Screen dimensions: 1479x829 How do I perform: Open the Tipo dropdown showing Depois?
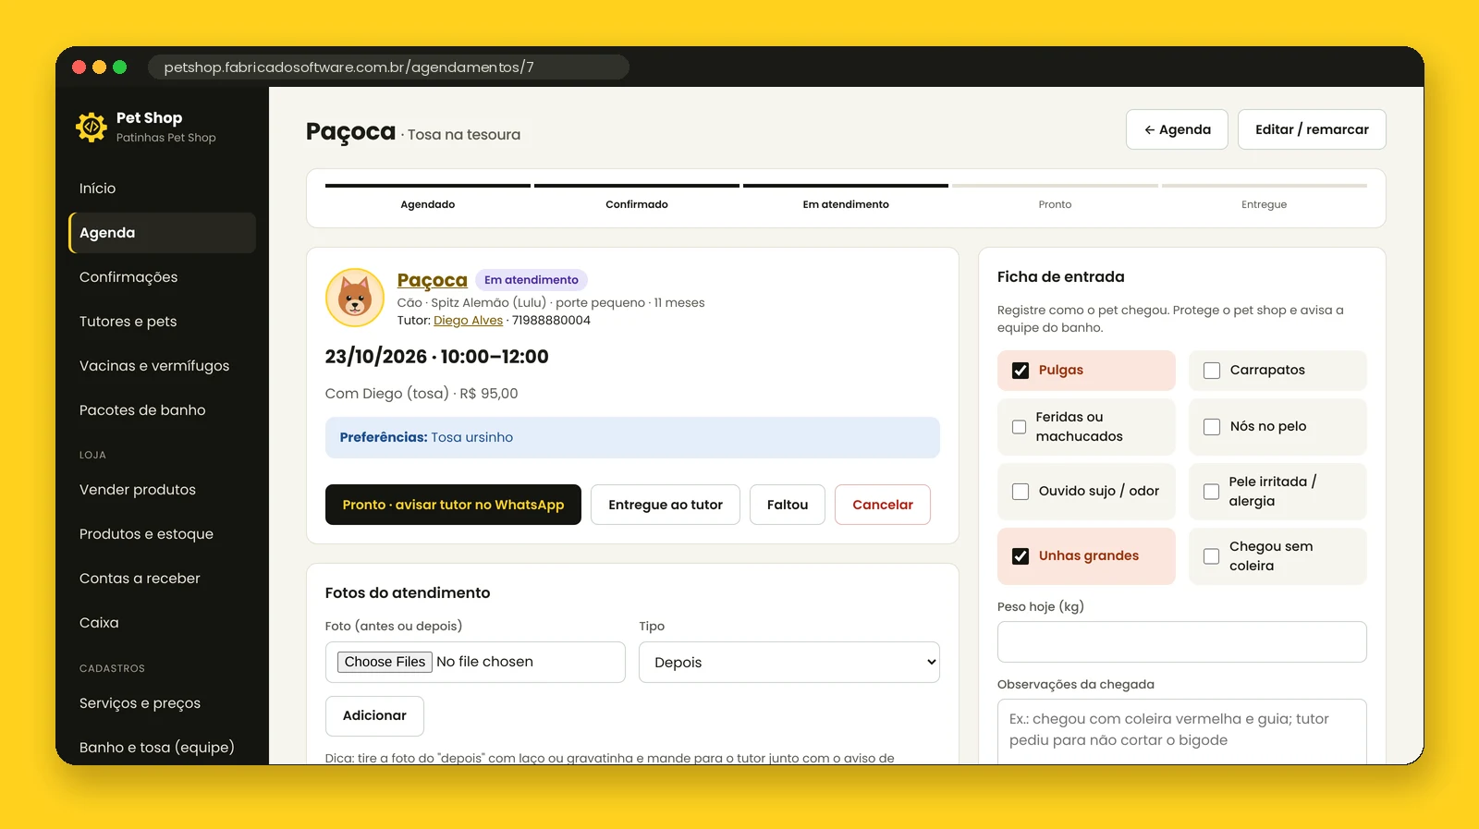coord(789,663)
